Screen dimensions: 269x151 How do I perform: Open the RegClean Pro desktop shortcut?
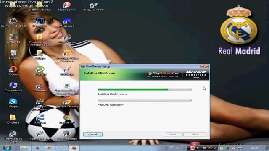click(x=94, y=6)
